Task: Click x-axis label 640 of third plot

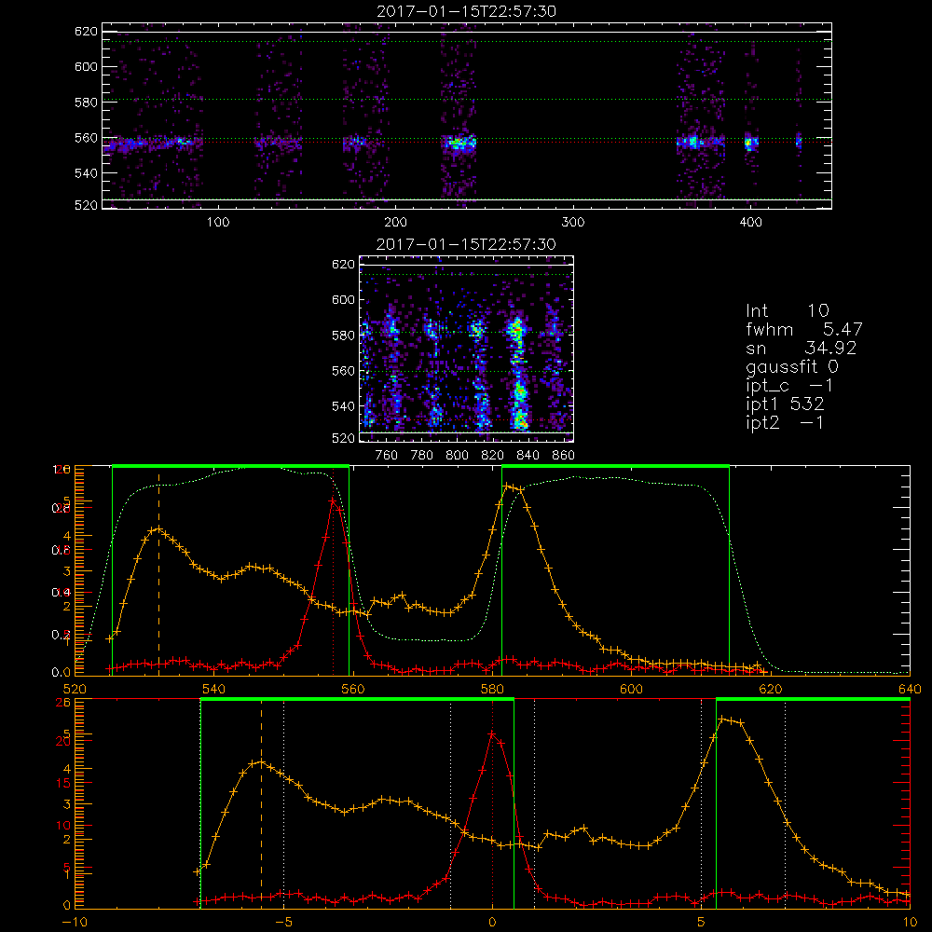Action: [x=910, y=689]
